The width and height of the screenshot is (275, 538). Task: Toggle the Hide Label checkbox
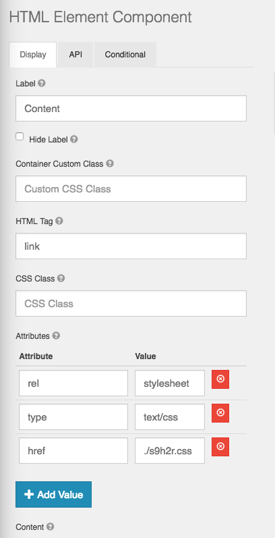[x=20, y=136]
